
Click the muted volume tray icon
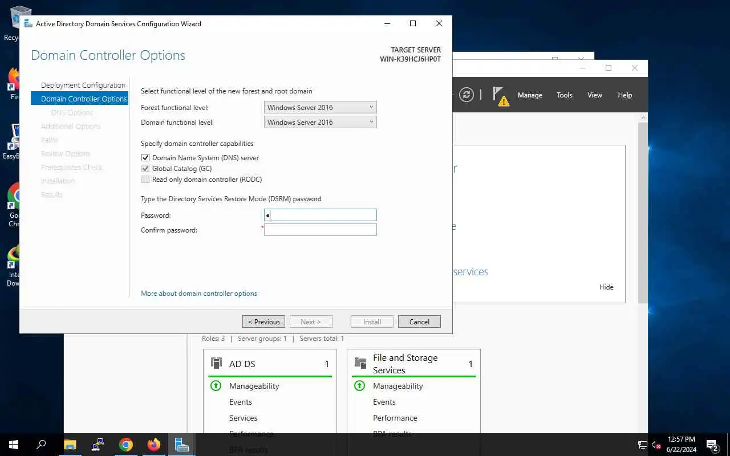pyautogui.click(x=656, y=445)
